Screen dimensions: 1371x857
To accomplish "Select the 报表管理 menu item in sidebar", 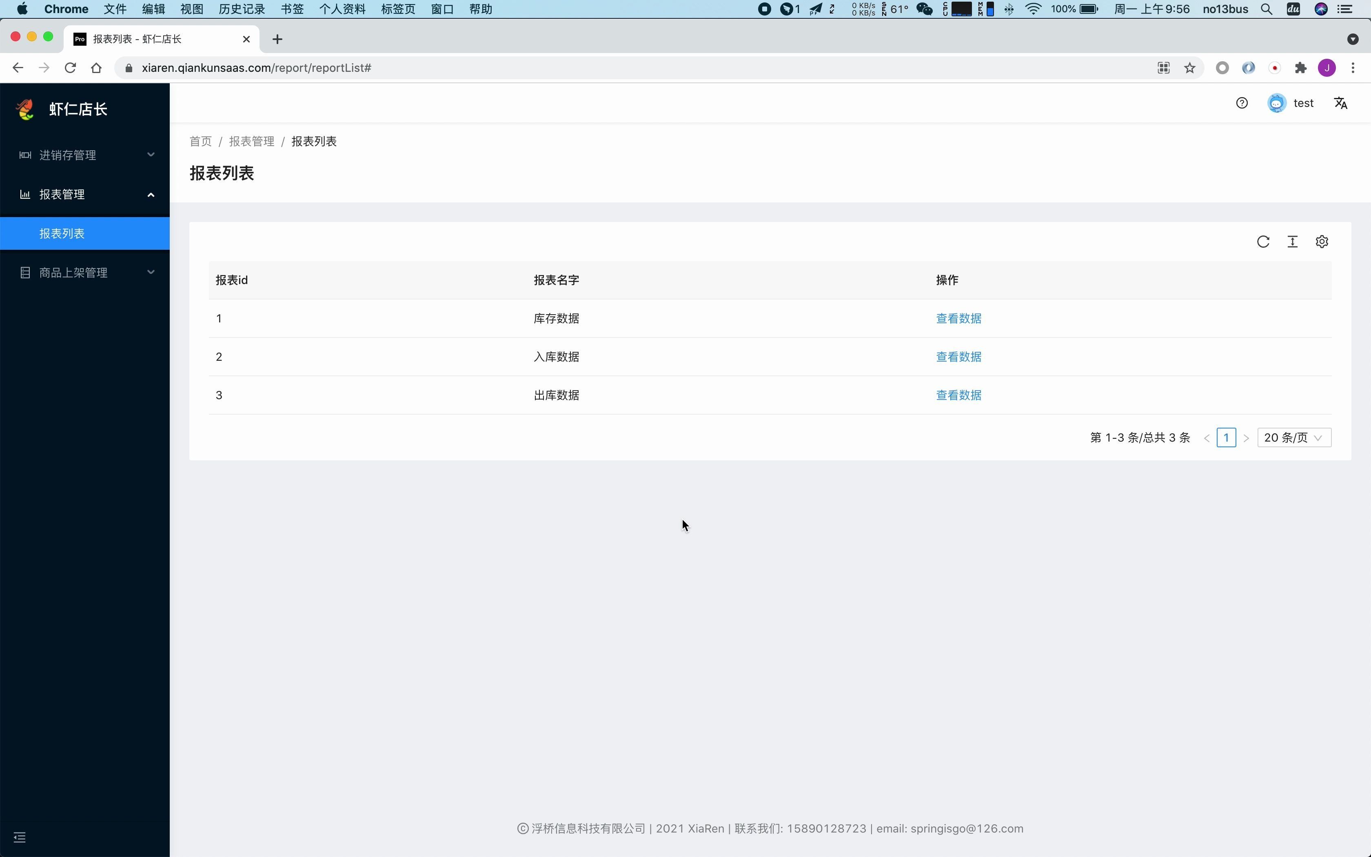I will click(85, 195).
